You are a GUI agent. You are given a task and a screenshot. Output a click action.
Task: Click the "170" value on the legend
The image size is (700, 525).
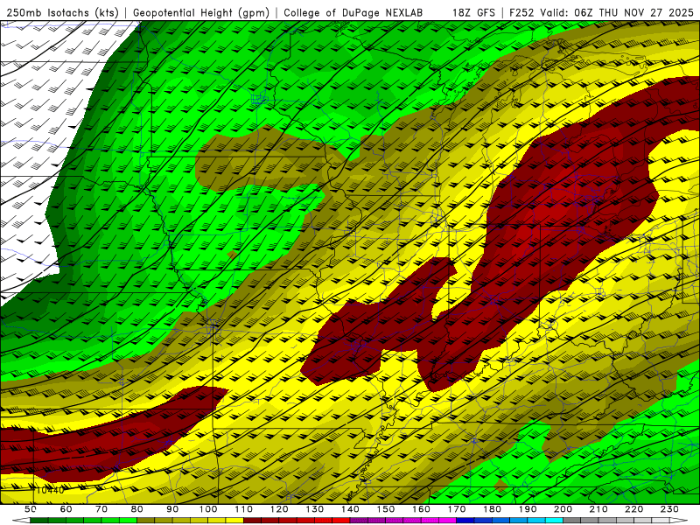tap(457, 509)
